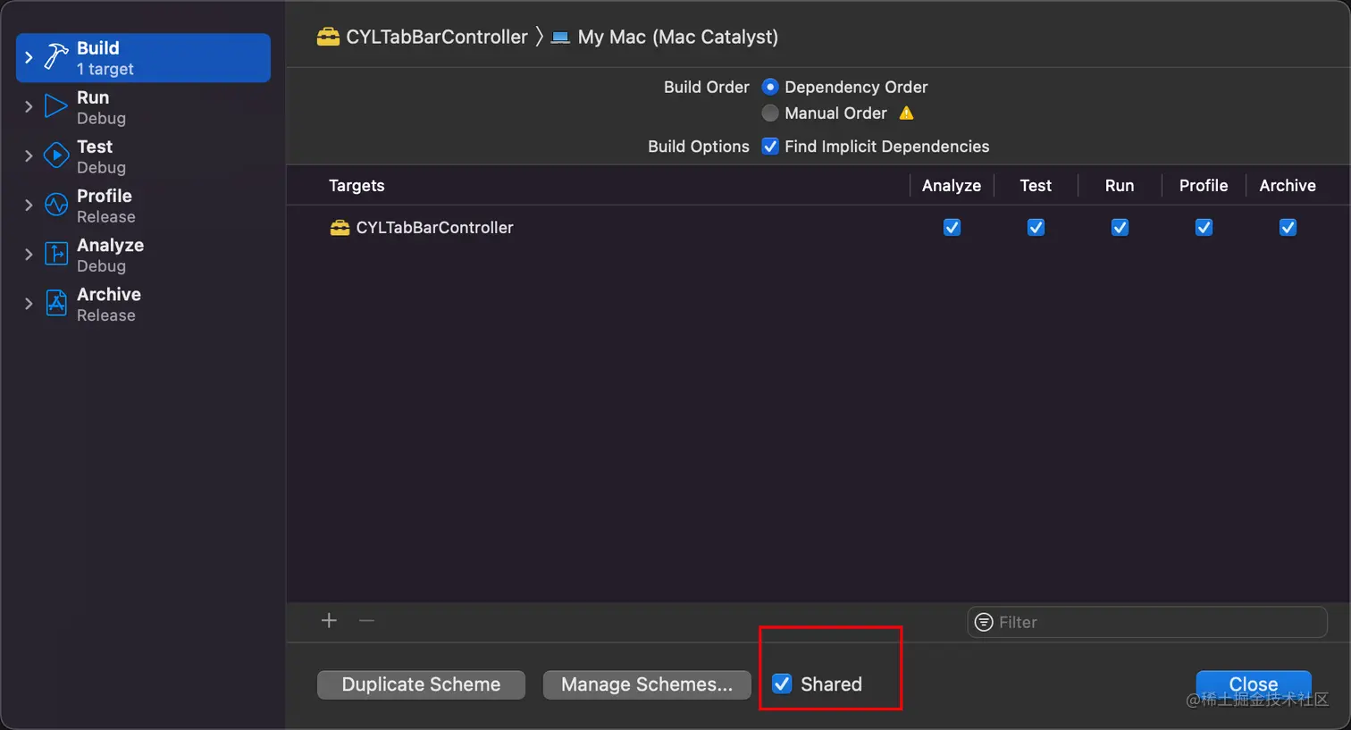Screen dimensions: 1351x730
Task: Click the filter lines icon
Action: point(984,622)
